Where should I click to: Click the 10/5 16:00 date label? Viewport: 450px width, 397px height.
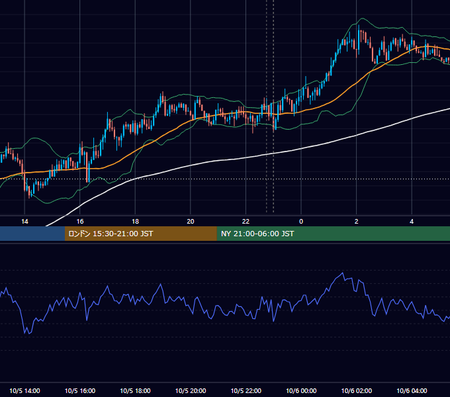point(80,390)
